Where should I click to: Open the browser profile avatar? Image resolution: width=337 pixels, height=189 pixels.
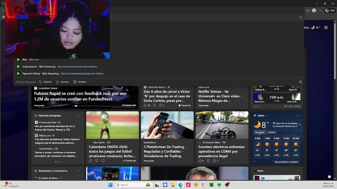(x=314, y=10)
